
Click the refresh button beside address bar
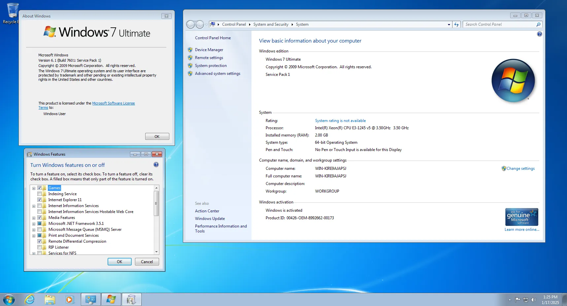tap(456, 24)
